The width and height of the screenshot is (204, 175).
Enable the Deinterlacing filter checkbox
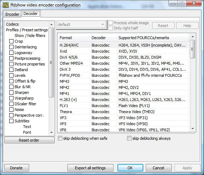tap(11, 47)
